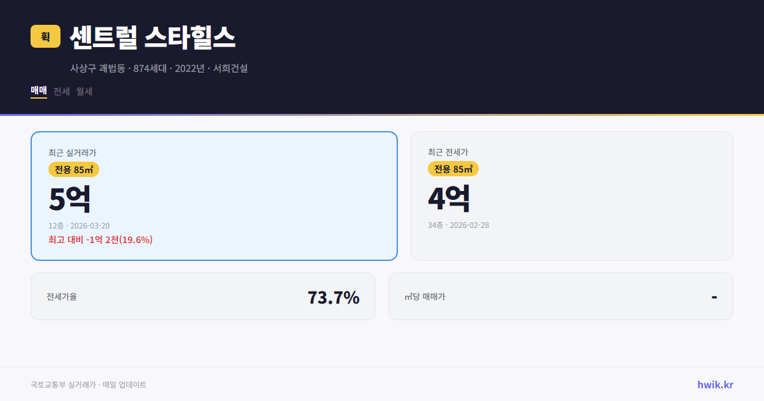
Task: Select the 최근 전세가 card
Action: click(572, 195)
